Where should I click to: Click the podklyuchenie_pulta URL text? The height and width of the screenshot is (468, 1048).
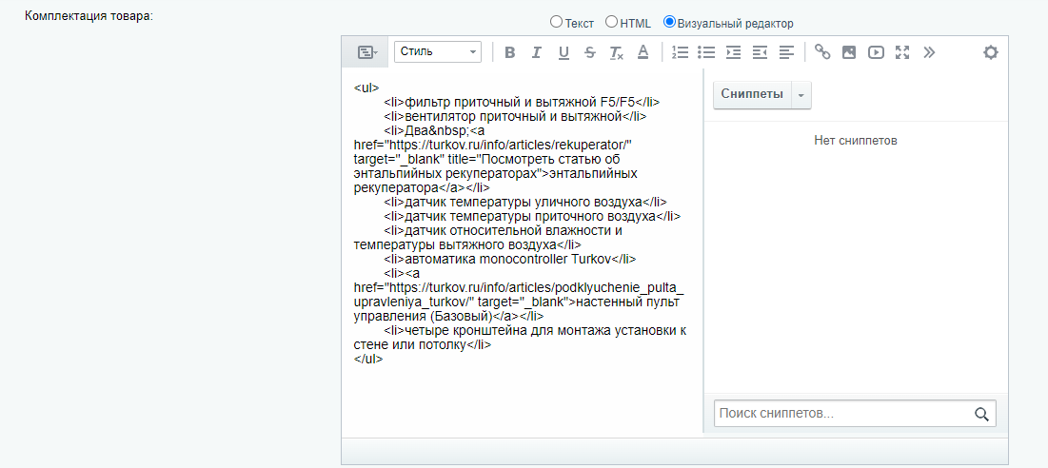[x=520, y=295]
